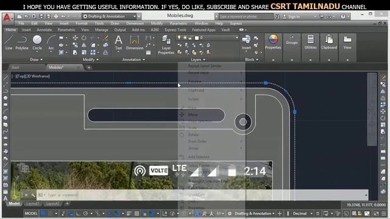This screenshot has height=219, width=390.
Task: Click the Help question mark icon
Action: [343, 16]
